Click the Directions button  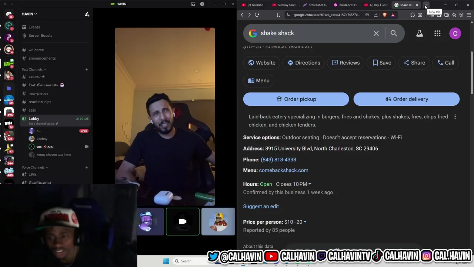304,63
